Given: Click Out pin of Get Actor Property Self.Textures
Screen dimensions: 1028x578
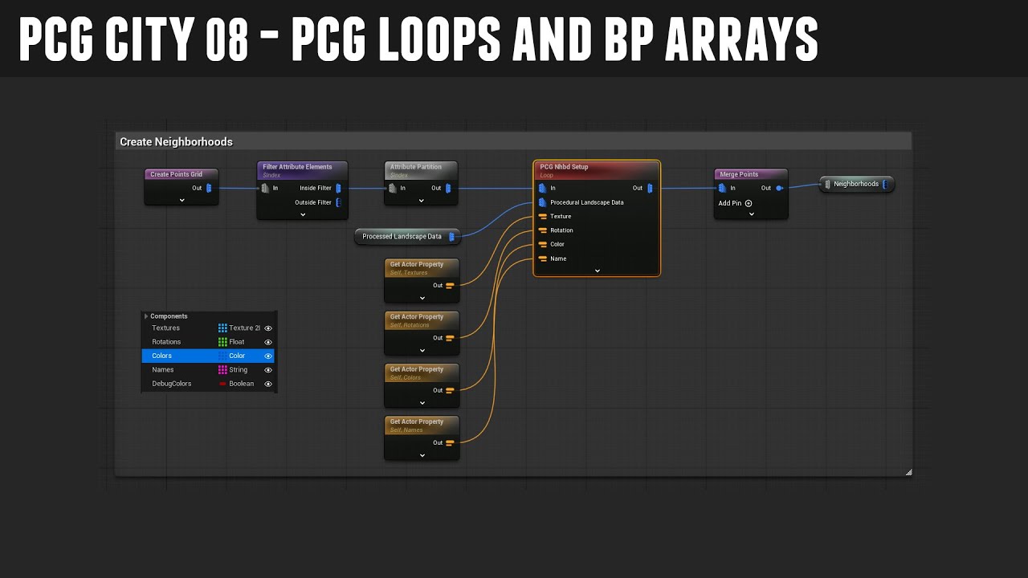Looking at the screenshot, I should (x=450, y=285).
